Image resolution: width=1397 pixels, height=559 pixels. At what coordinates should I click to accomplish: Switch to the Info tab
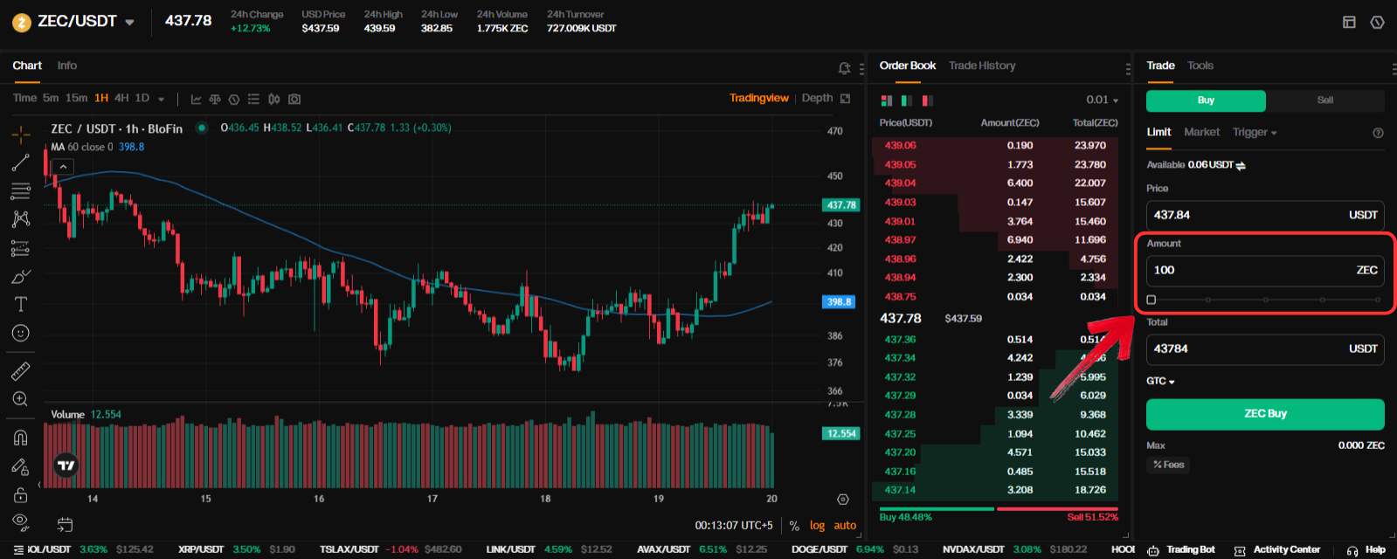pos(67,66)
